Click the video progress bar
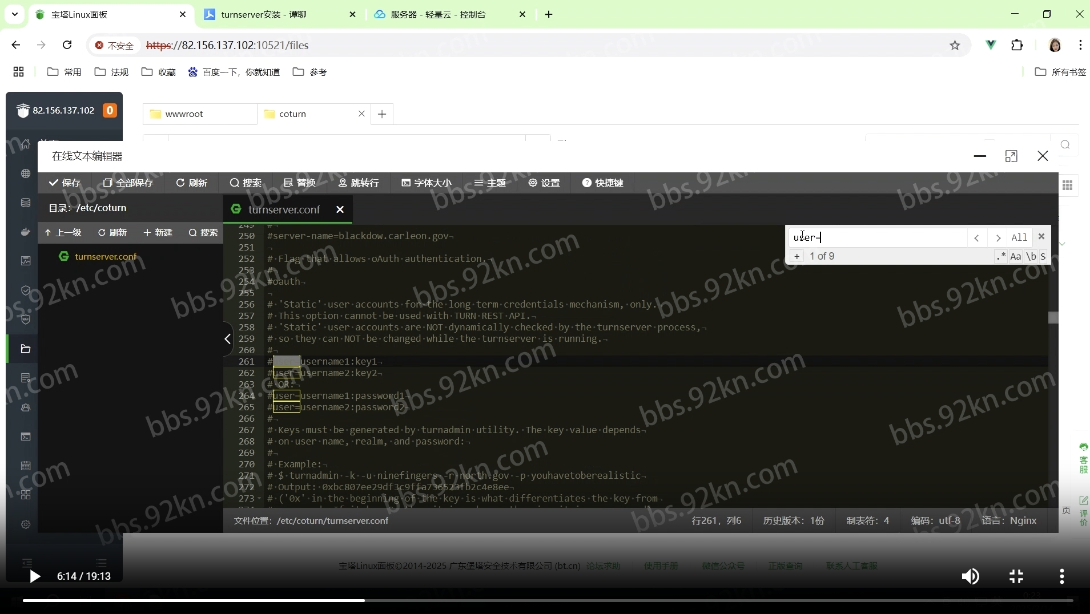 point(548,600)
